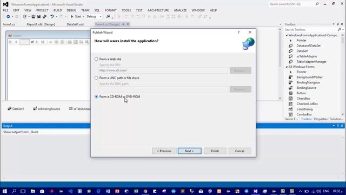
Task: Select Database1DataSet in the Toolbox
Action: click(309, 45)
